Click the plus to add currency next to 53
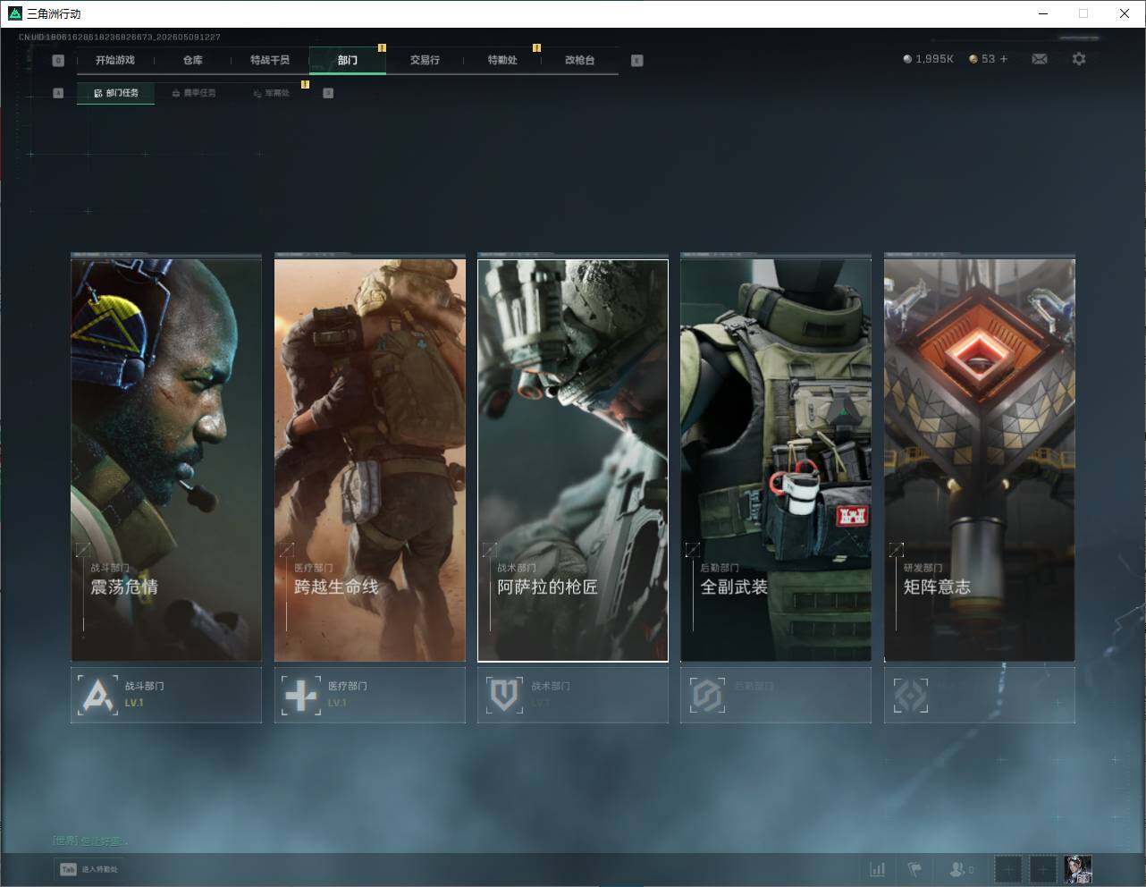The image size is (1146, 887). 1004,59
